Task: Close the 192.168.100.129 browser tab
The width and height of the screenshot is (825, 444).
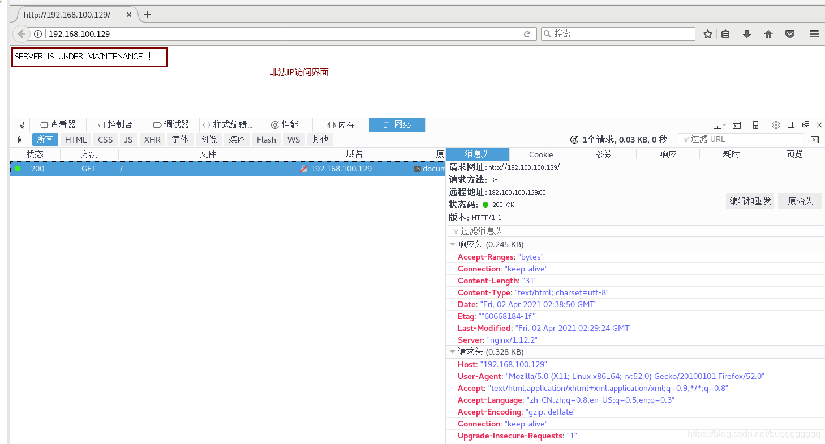Action: [x=129, y=15]
